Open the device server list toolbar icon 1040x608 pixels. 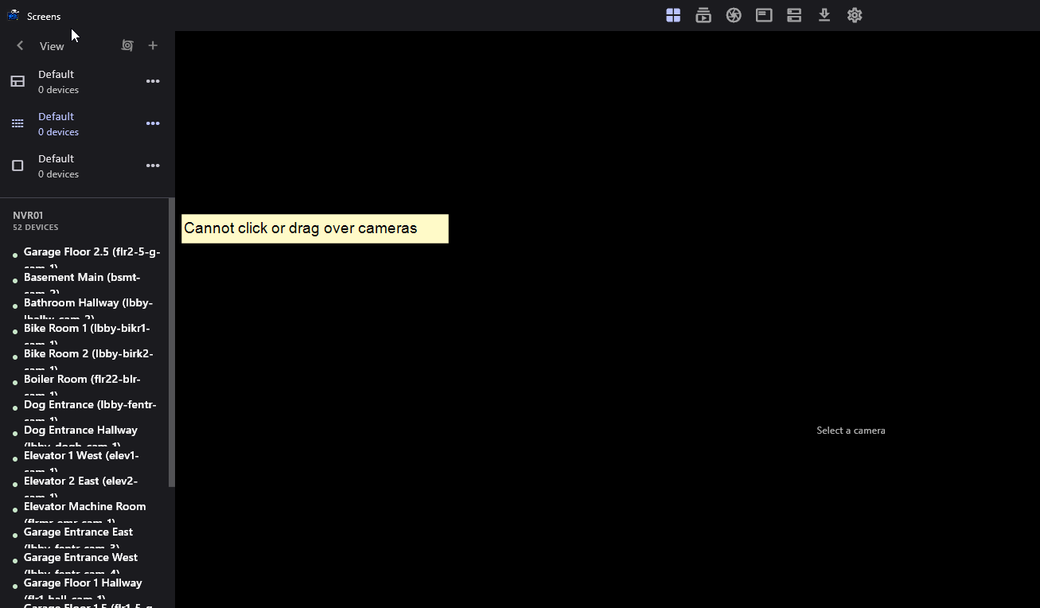pyautogui.click(x=793, y=14)
